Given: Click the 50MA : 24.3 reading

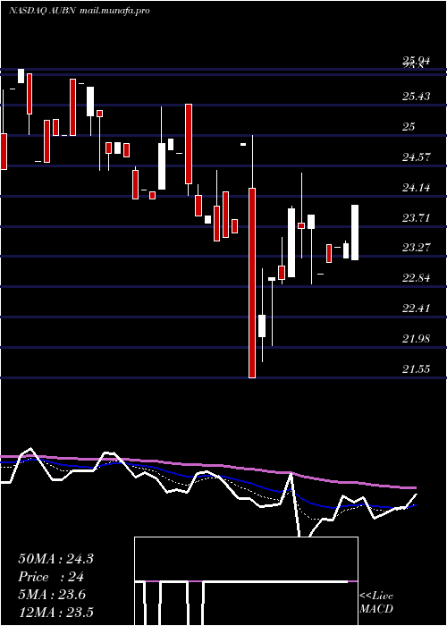Looking at the screenshot, I should [55, 559].
